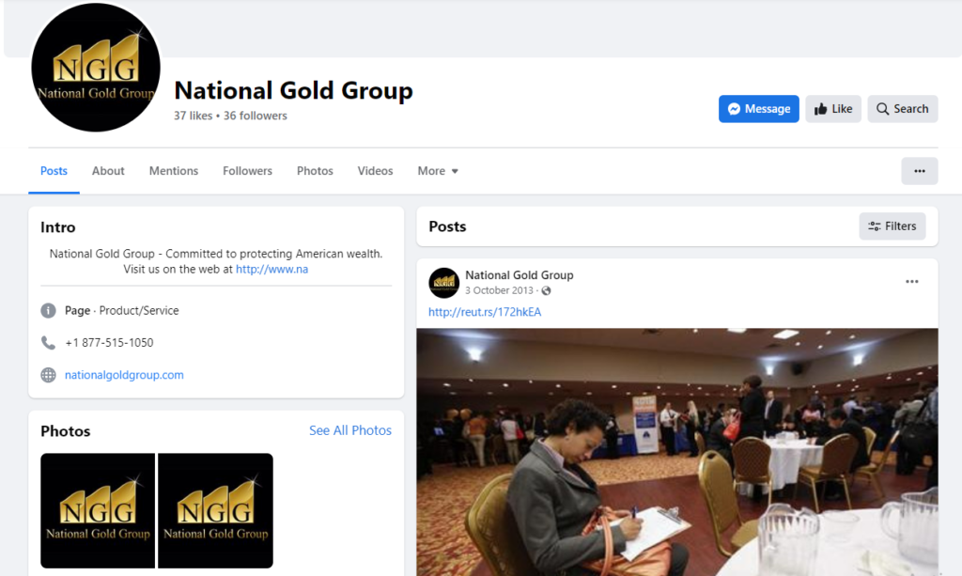Click the post author name National Gold Group
Image resolution: width=962 pixels, height=576 pixels.
(519, 275)
